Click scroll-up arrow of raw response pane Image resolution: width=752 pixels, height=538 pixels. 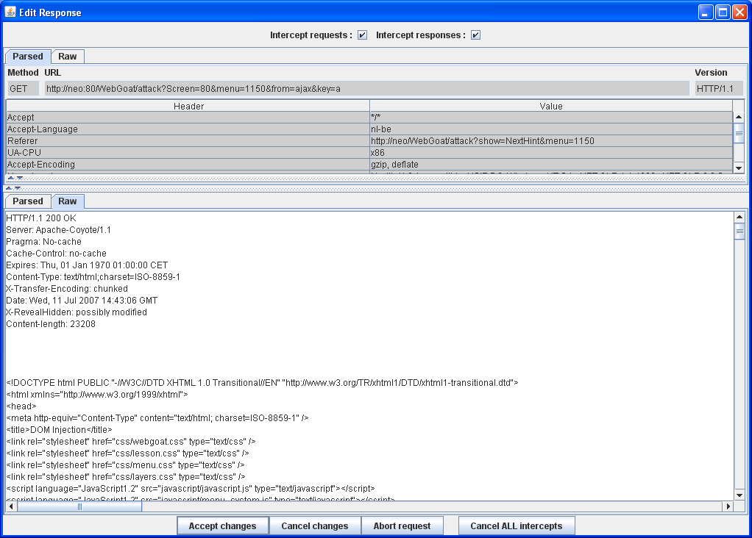[x=739, y=218]
